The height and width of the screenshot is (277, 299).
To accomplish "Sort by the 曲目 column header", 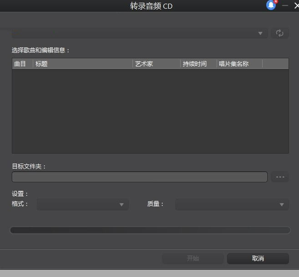I will click(x=22, y=64).
